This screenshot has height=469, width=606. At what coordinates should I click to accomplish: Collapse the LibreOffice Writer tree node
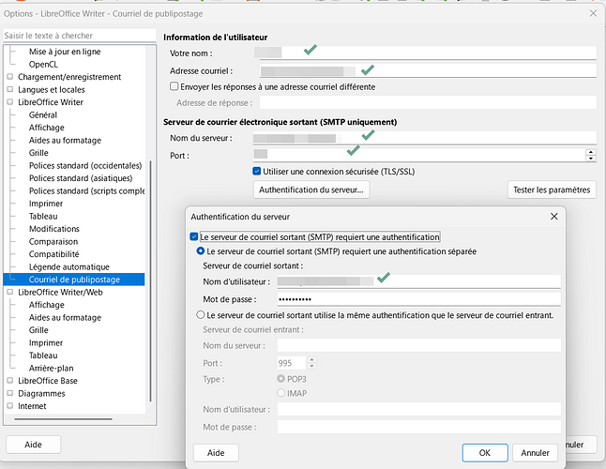tap(9, 102)
